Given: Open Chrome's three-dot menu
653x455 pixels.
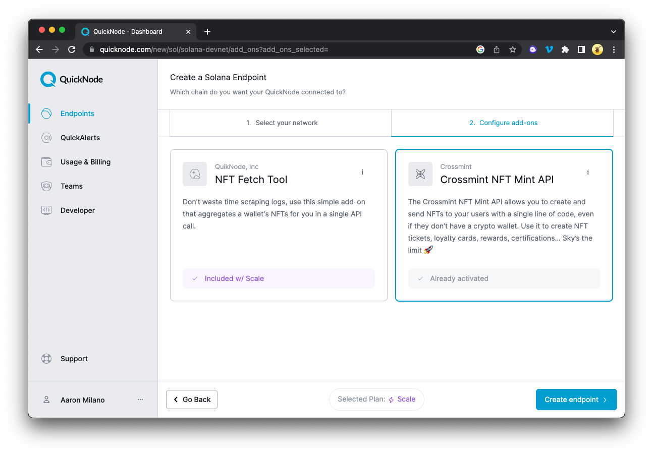Looking at the screenshot, I should tap(614, 49).
